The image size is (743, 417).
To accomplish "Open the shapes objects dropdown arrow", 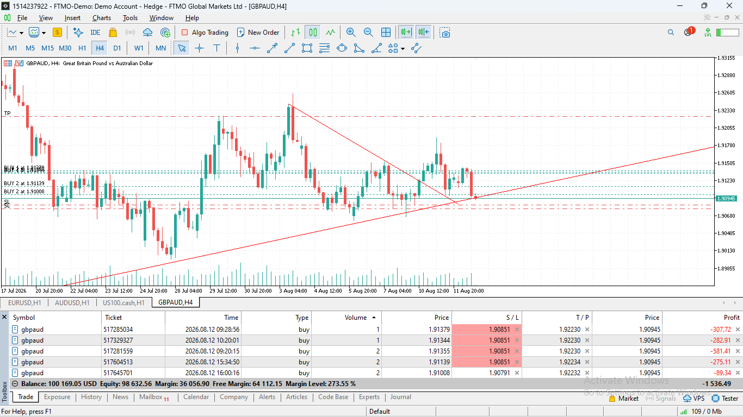I will pyautogui.click(x=403, y=48).
